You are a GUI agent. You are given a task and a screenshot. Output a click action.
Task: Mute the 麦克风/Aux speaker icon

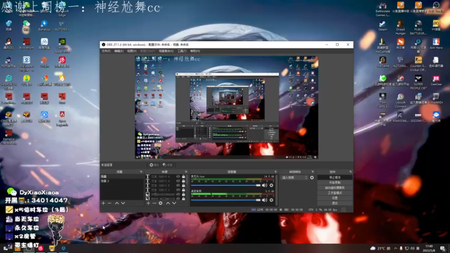pyautogui.click(x=264, y=186)
